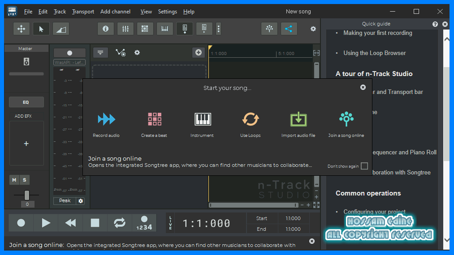Click the timeline horizontal scrollbar
The height and width of the screenshot is (255, 454).
point(254,205)
